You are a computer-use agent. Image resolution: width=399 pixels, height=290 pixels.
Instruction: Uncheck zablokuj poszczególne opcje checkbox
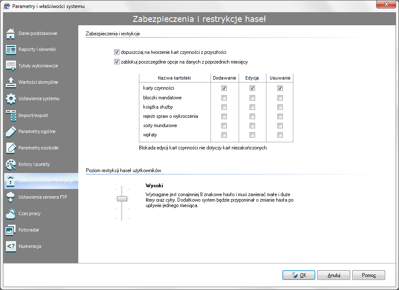pos(117,62)
